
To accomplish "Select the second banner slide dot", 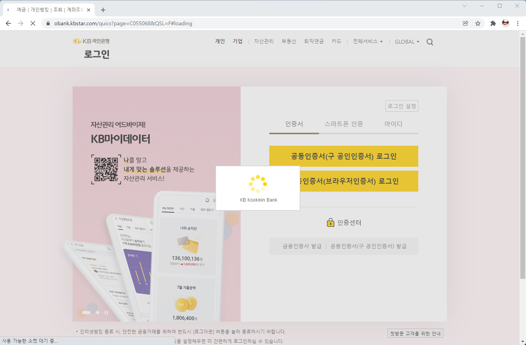I will click(98, 312).
